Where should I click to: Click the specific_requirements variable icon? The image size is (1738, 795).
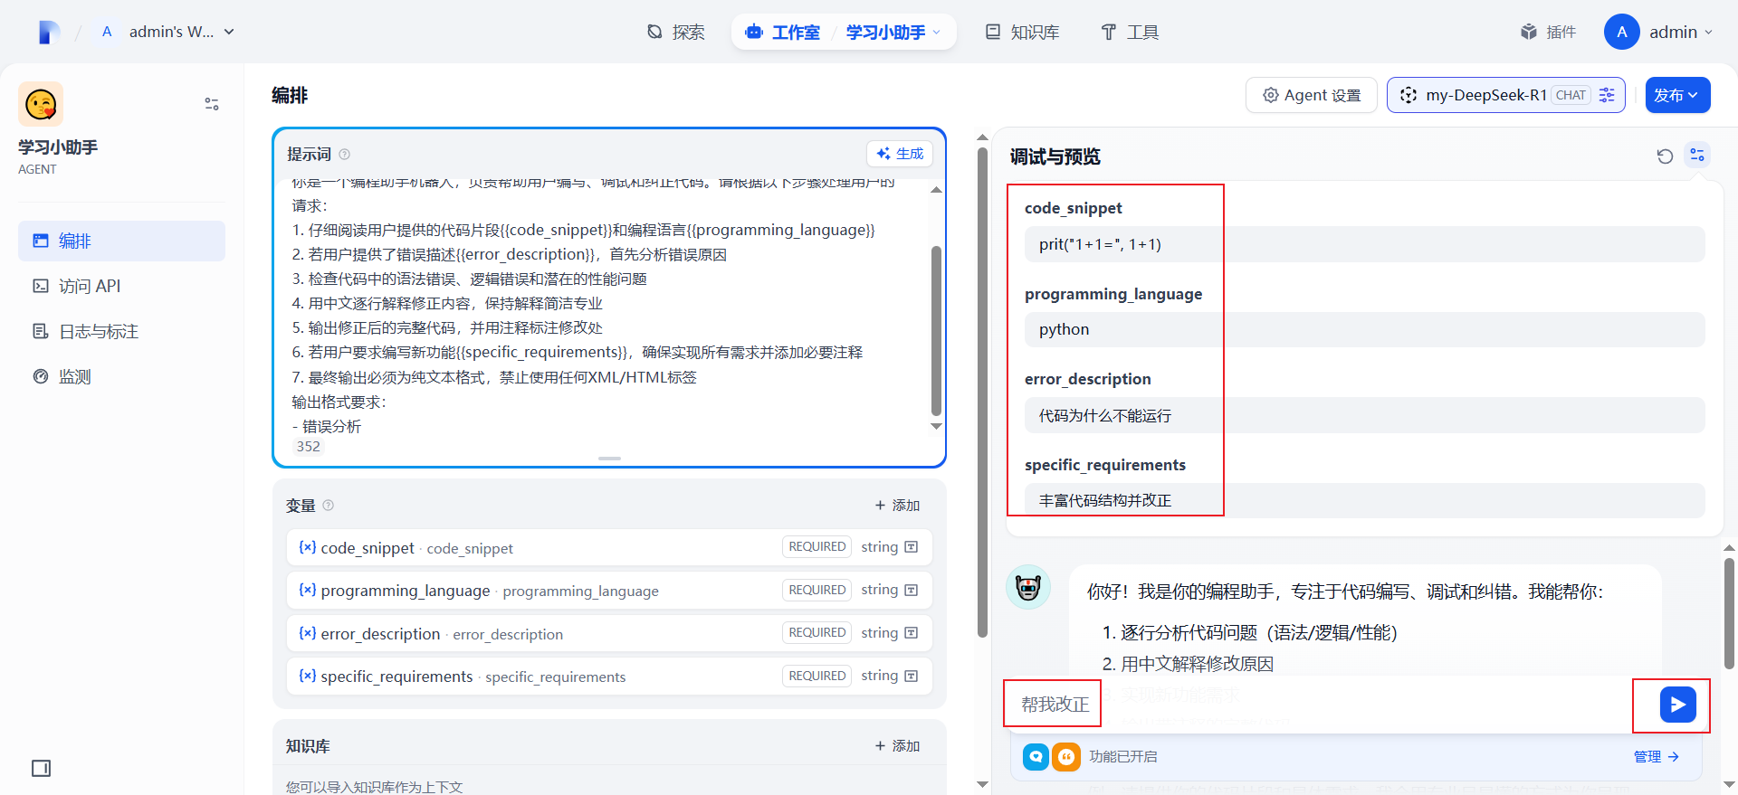[308, 676]
